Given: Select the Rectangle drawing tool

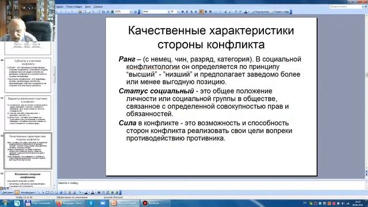Looking at the screenshot, I should [x=47, y=193].
